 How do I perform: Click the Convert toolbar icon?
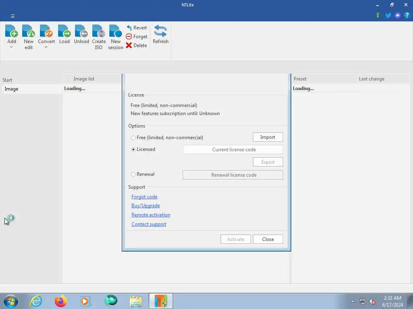(x=46, y=31)
